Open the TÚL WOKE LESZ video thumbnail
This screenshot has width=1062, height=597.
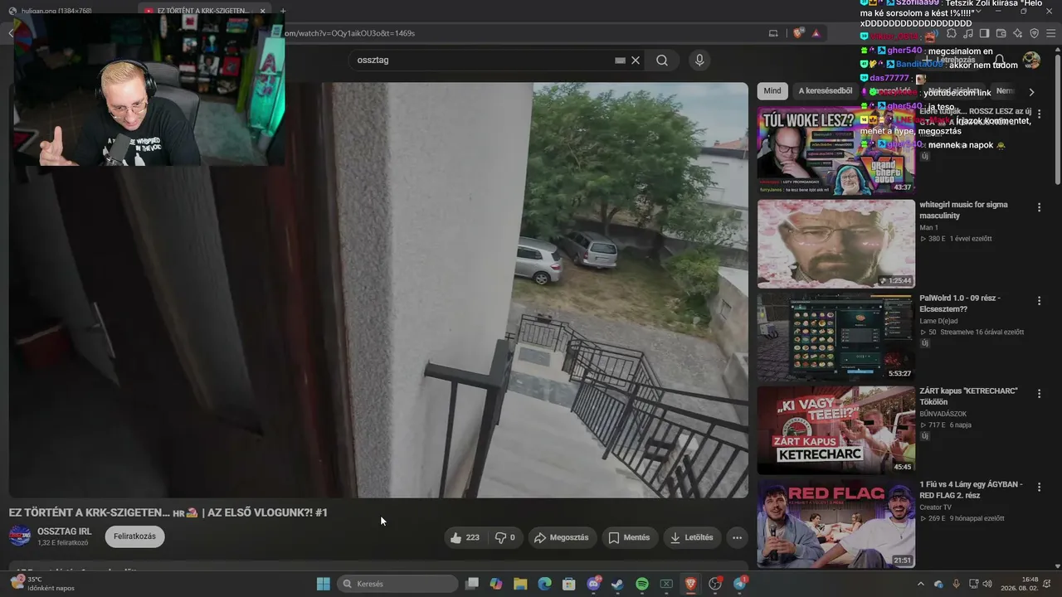click(835, 150)
